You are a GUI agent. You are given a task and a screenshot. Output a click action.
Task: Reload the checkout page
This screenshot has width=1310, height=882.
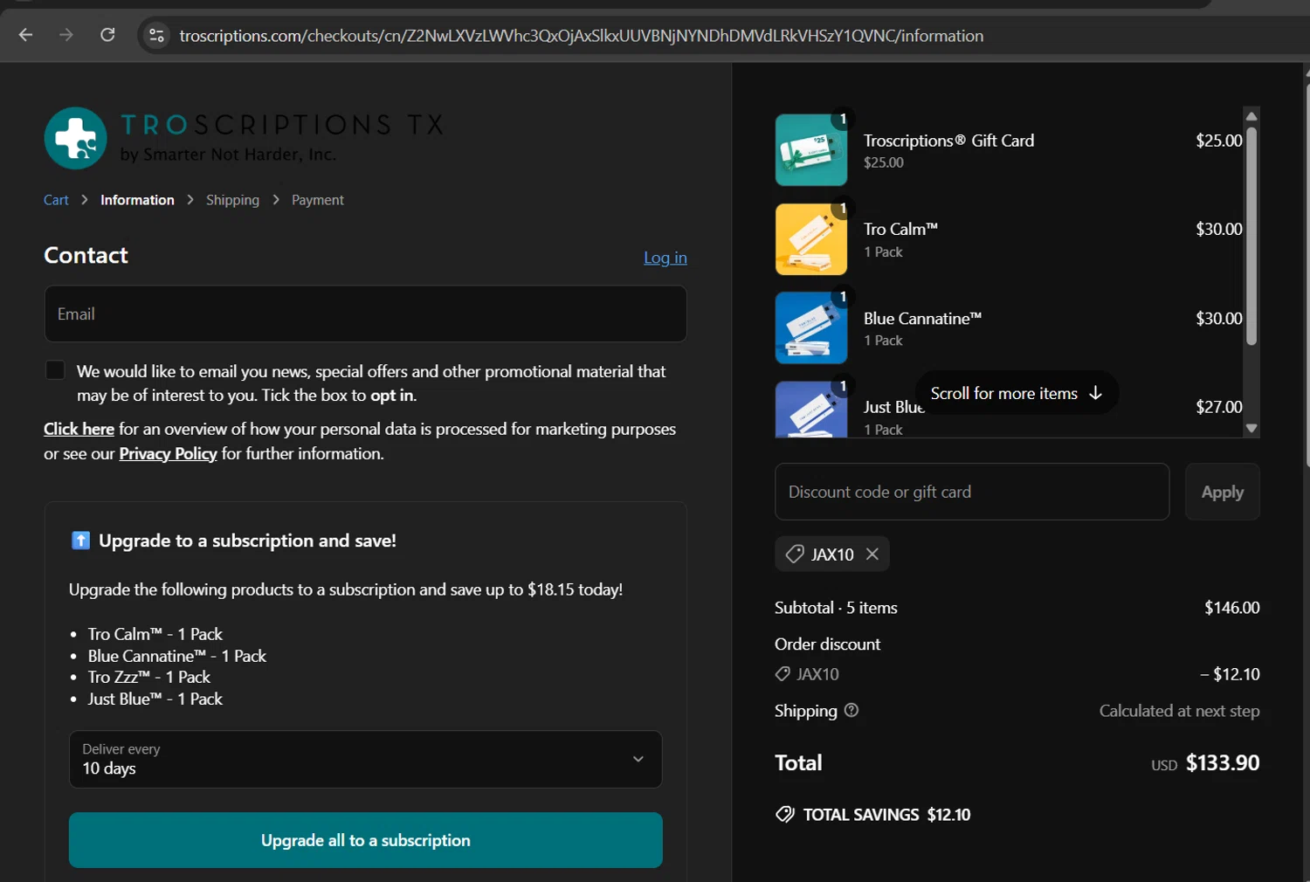pyautogui.click(x=107, y=35)
